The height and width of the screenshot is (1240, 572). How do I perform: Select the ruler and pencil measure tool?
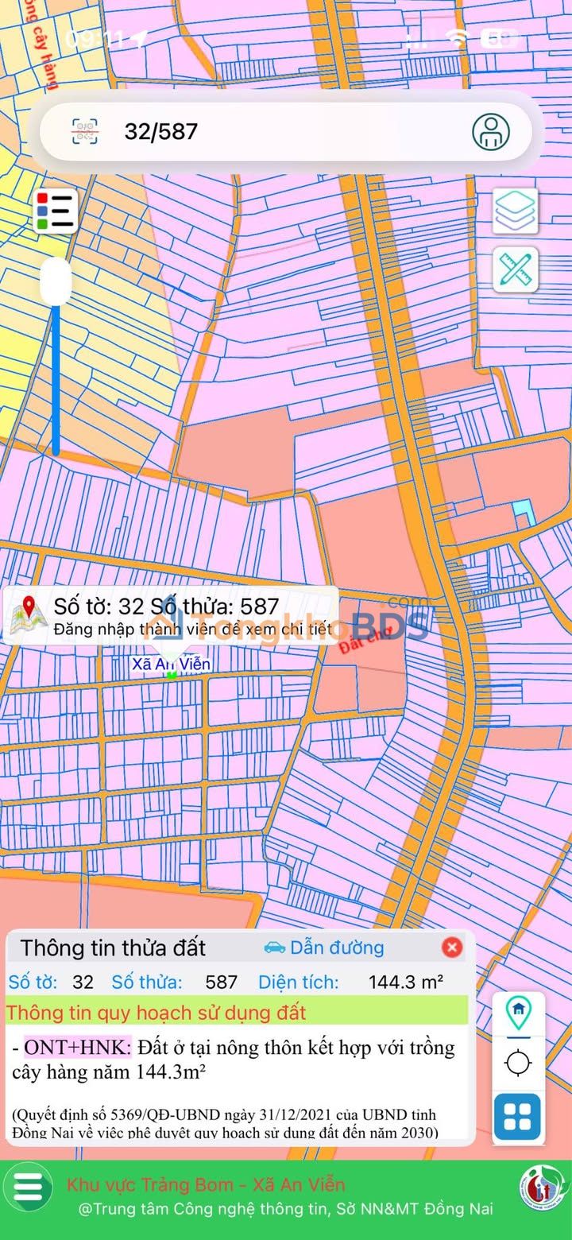tap(516, 270)
